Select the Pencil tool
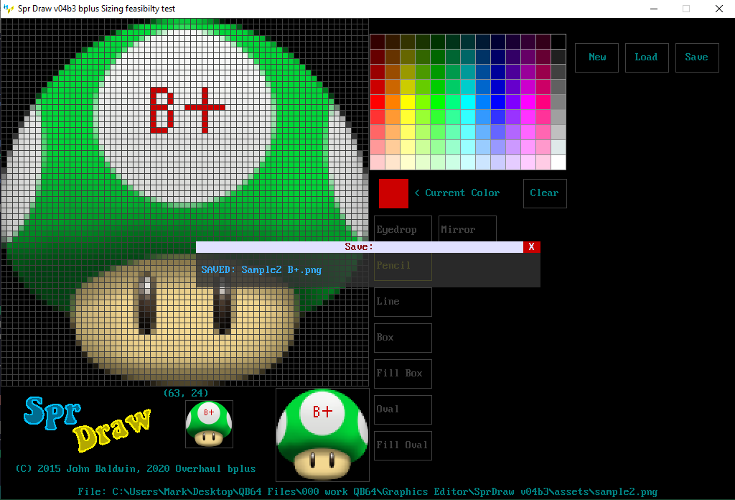 click(403, 266)
